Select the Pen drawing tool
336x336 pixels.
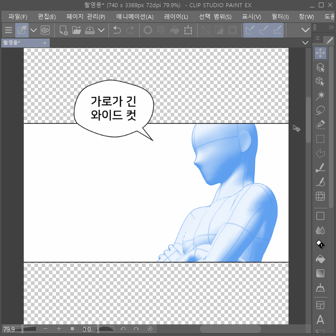320,168
